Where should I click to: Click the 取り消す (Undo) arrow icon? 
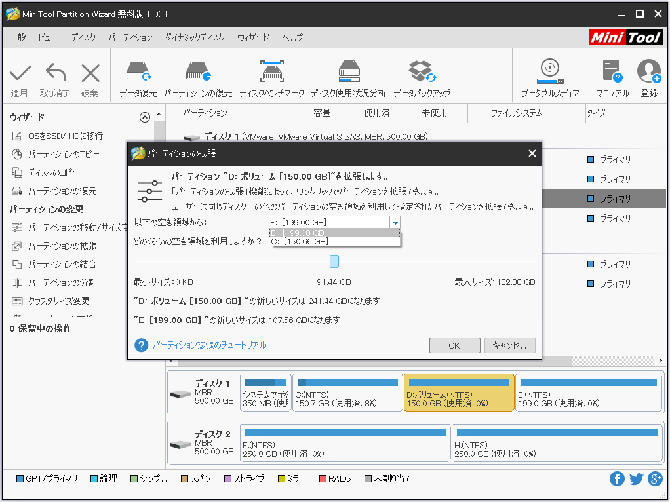click(55, 72)
